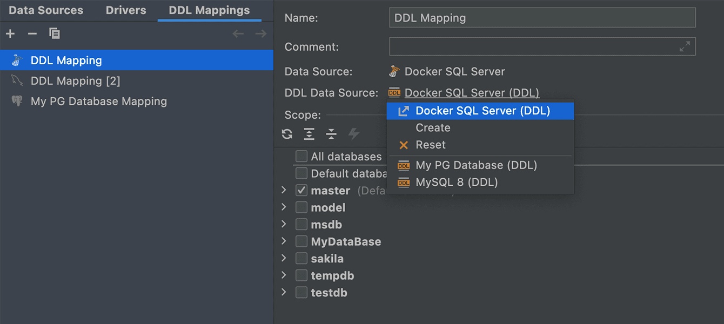Switch to the Data Sources tab

tap(46, 10)
